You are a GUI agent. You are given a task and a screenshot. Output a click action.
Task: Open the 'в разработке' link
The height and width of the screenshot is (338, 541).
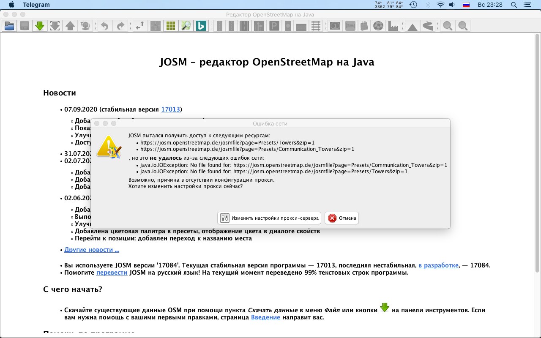(x=438, y=265)
